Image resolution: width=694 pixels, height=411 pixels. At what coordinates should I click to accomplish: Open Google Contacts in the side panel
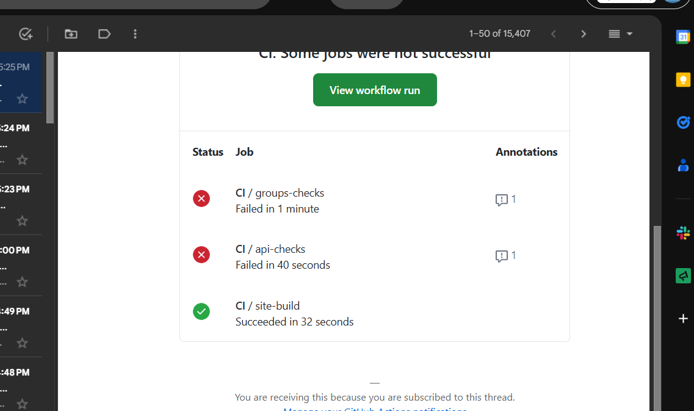pyautogui.click(x=683, y=165)
